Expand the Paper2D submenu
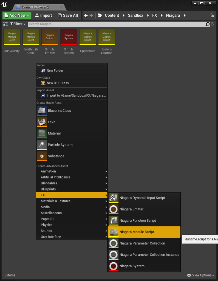Image resolution: width=218 pixels, height=281 pixels. coord(72,219)
